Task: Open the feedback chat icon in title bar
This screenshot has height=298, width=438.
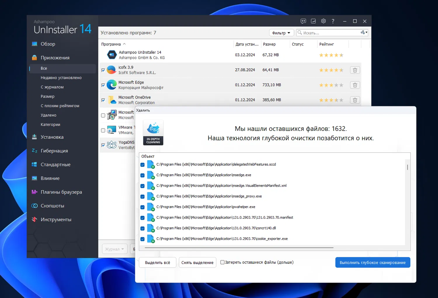Action: (x=303, y=21)
